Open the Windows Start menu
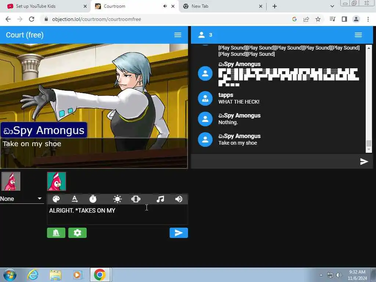The height and width of the screenshot is (282, 376). pos(10,275)
